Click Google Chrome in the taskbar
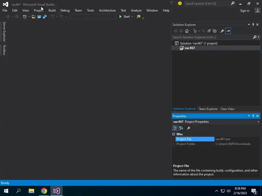Viewport: 262px width, 196px height. pyautogui.click(x=44, y=191)
